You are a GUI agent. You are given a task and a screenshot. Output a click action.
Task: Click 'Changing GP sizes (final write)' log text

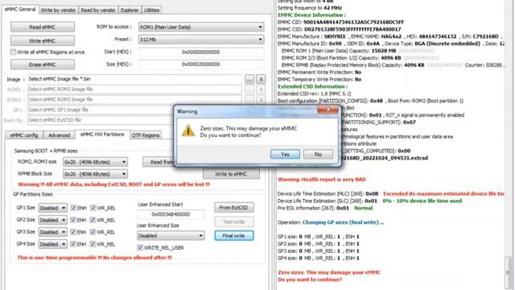coord(343,222)
